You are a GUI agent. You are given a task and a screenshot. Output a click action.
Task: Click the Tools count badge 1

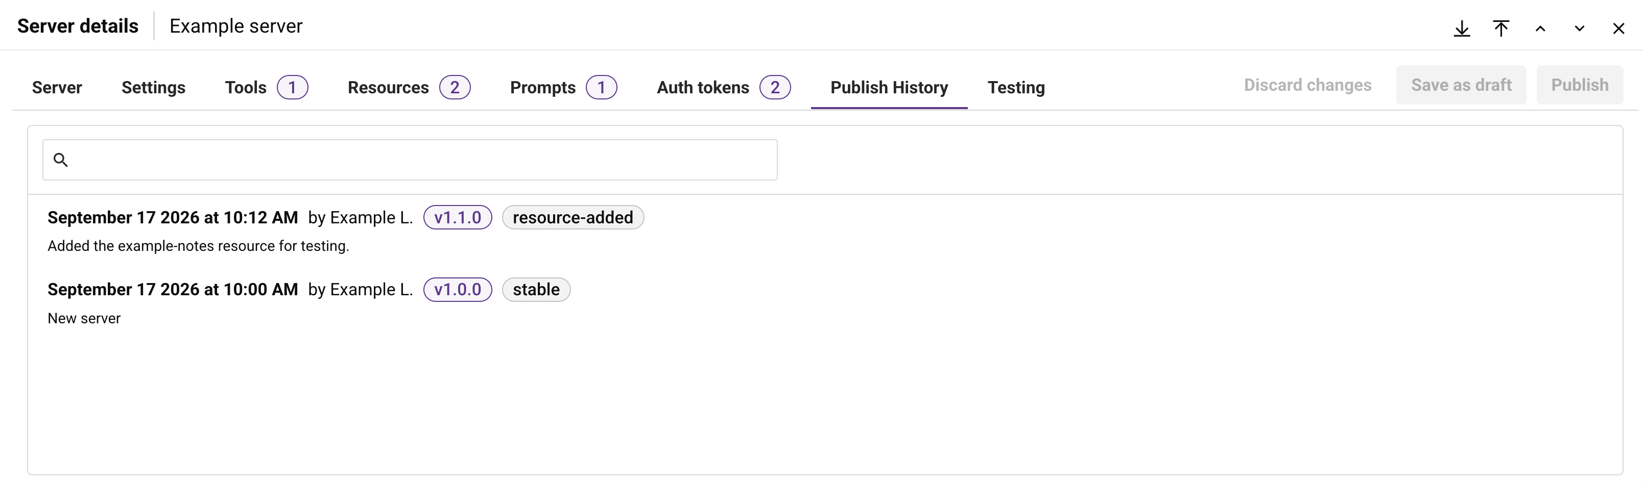pyautogui.click(x=292, y=87)
